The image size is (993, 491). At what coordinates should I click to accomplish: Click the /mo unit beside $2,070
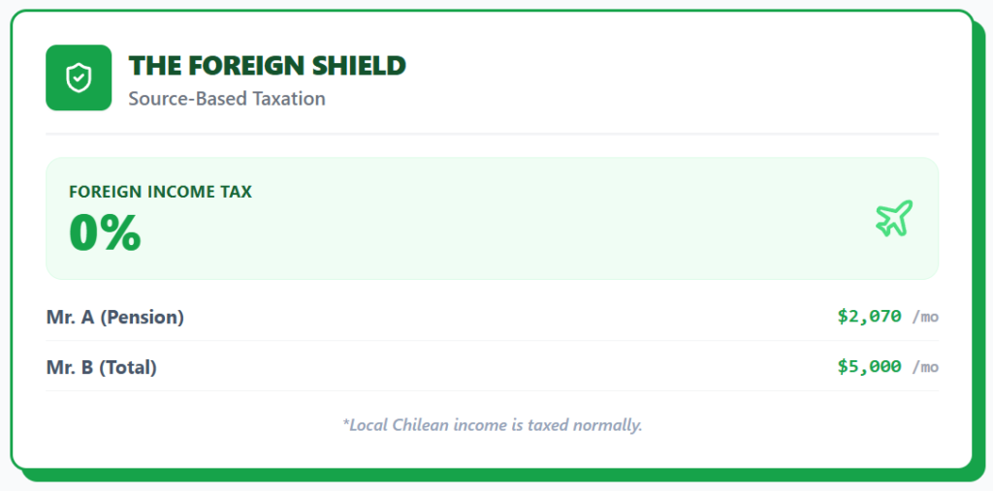[x=925, y=317]
